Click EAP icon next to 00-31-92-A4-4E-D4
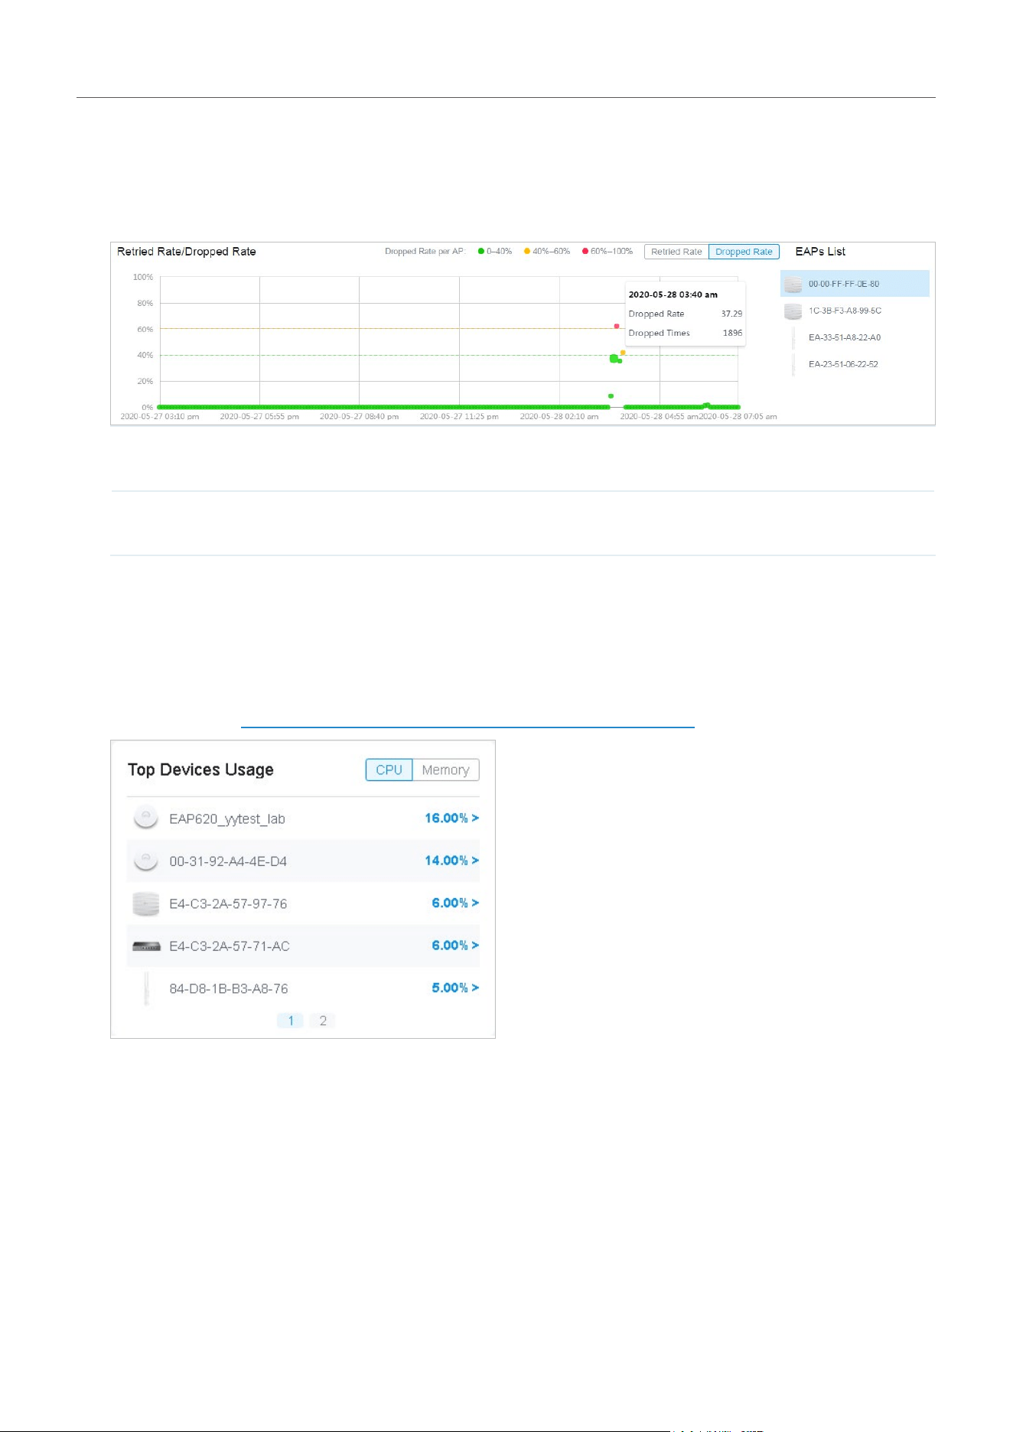Viewport: 1013px width, 1432px height. [145, 861]
